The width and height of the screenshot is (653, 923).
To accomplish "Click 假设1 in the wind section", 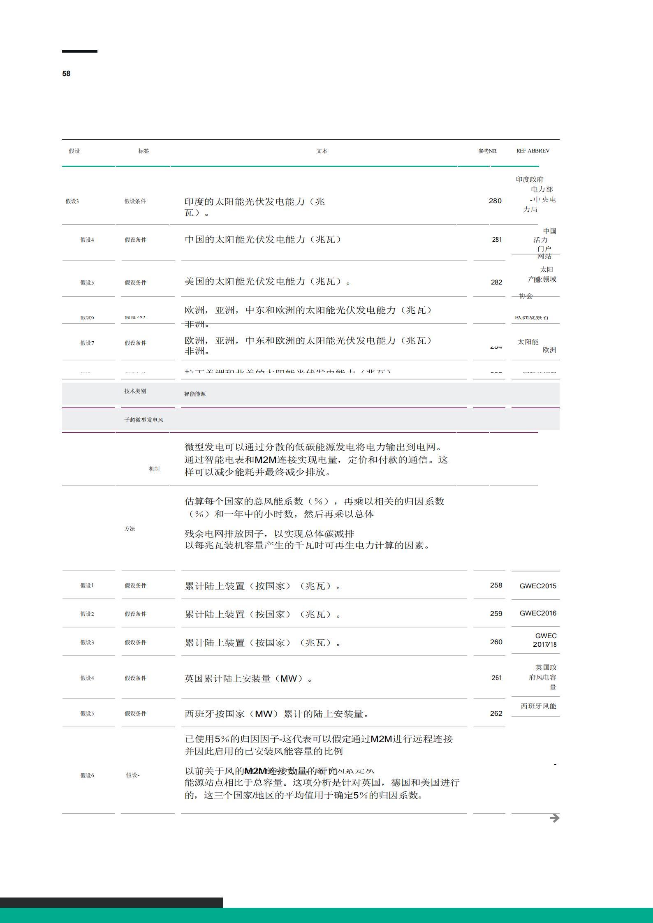I will tap(87, 585).
